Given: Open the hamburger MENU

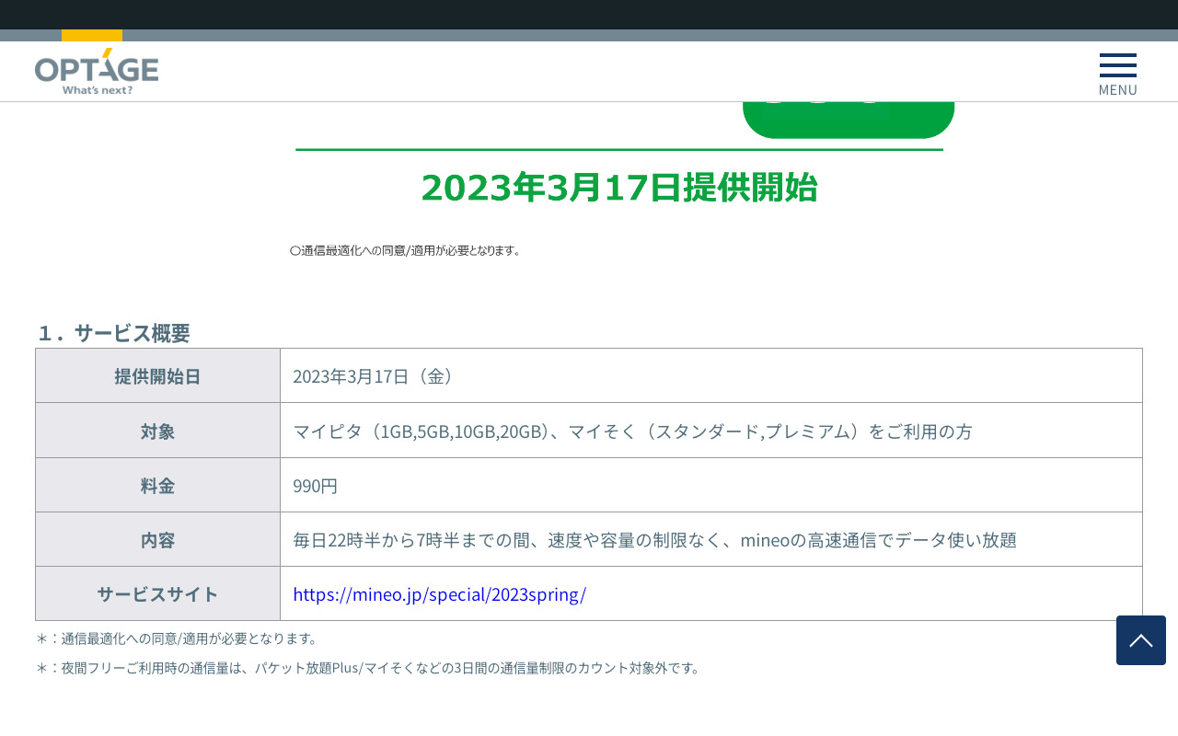Looking at the screenshot, I should 1117,74.
